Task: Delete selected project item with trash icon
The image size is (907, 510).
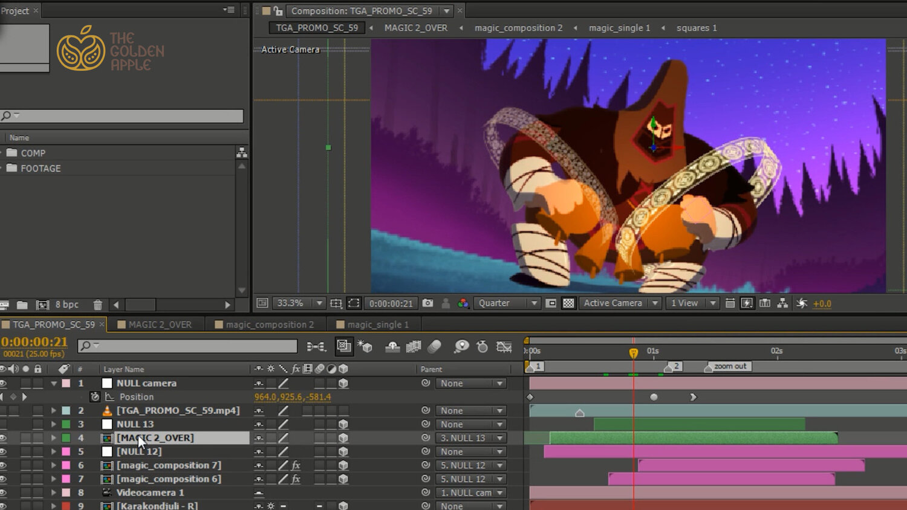Action: (98, 305)
